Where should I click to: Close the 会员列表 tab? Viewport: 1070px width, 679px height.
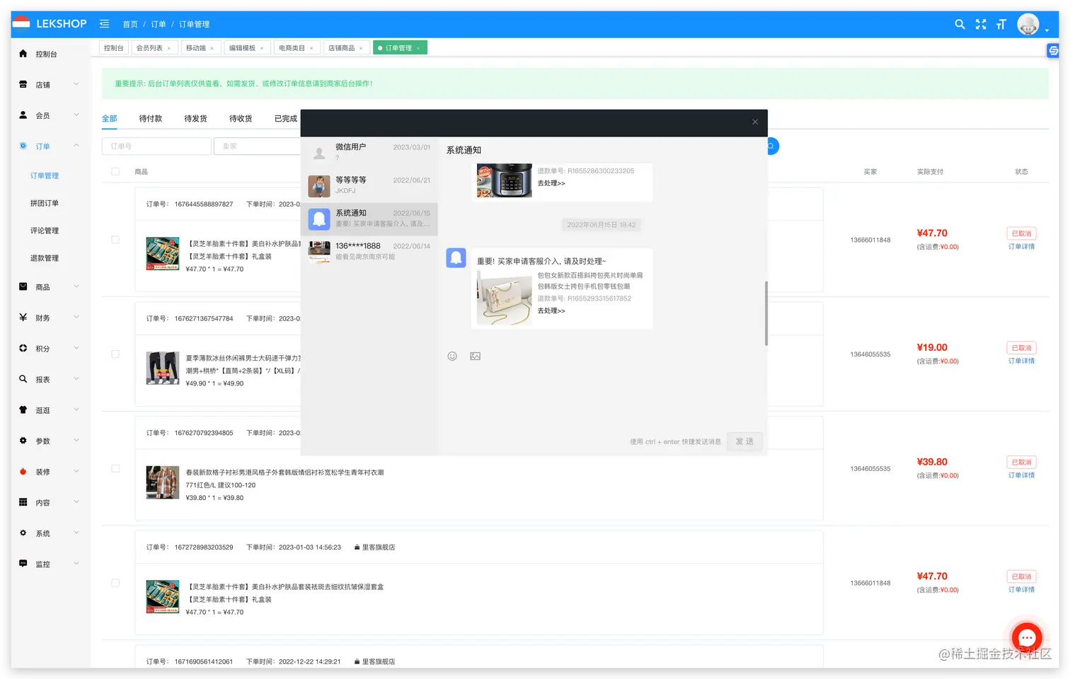coord(169,48)
